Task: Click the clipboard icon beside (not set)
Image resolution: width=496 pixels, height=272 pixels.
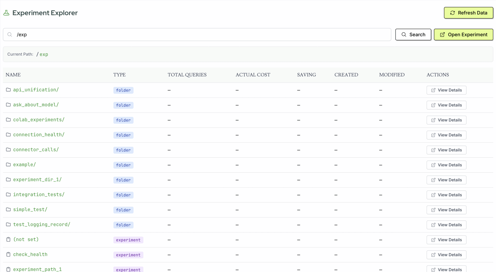Action: [8, 240]
